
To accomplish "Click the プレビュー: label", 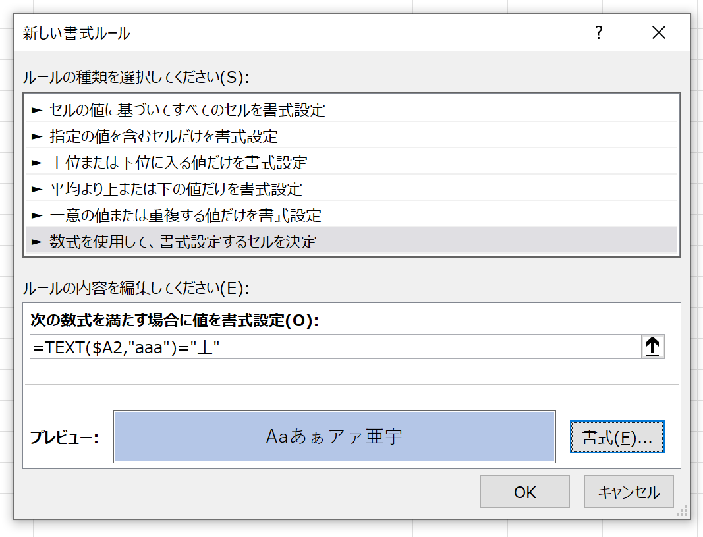I will [64, 437].
